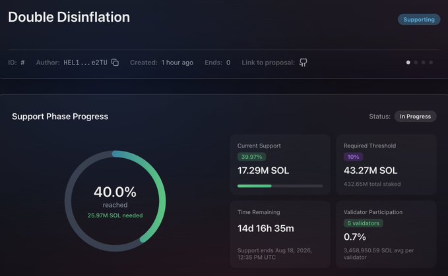Click the circular 40.0% progress ring
Screen dimensions: 448x276
(x=115, y=201)
